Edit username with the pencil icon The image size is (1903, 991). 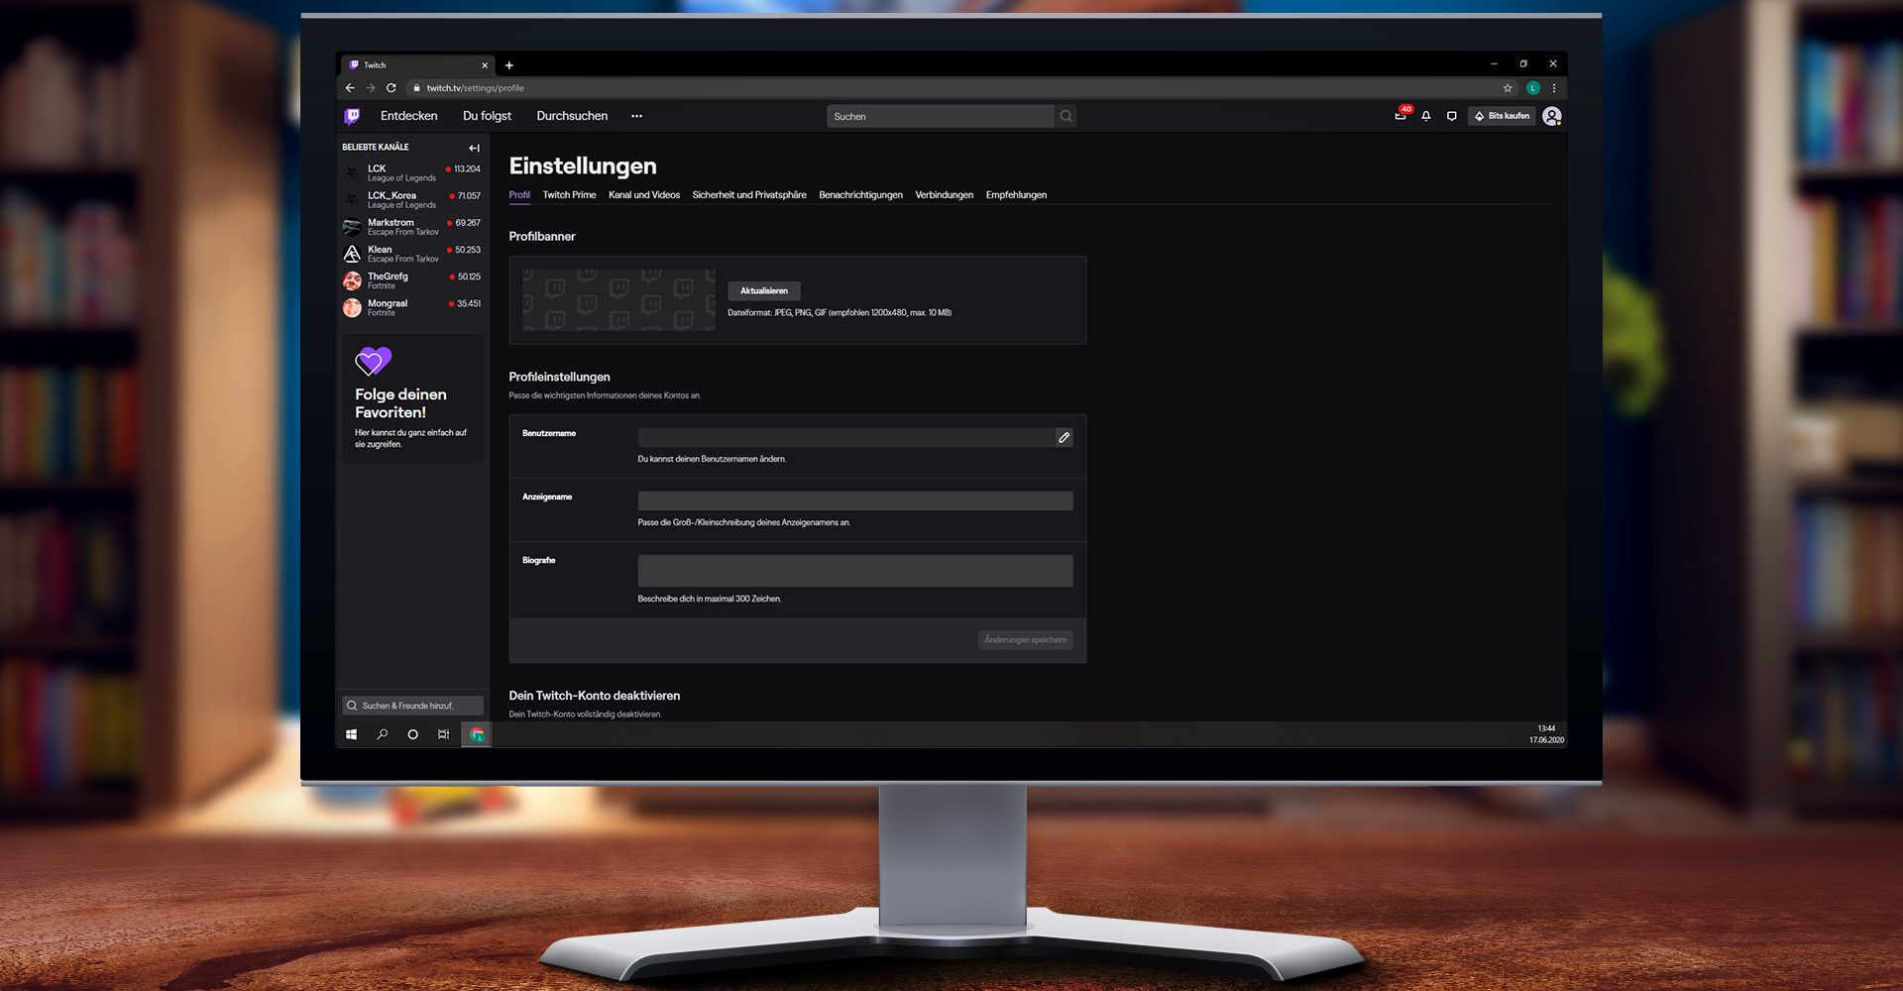click(x=1063, y=437)
